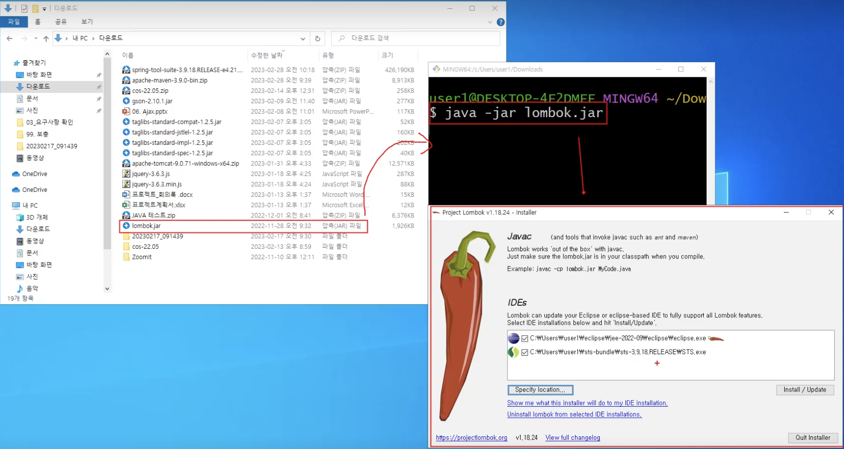Screen dimensions: 844x449
Task: Click the navigation pane scroll down arrow
Action: [x=107, y=289]
